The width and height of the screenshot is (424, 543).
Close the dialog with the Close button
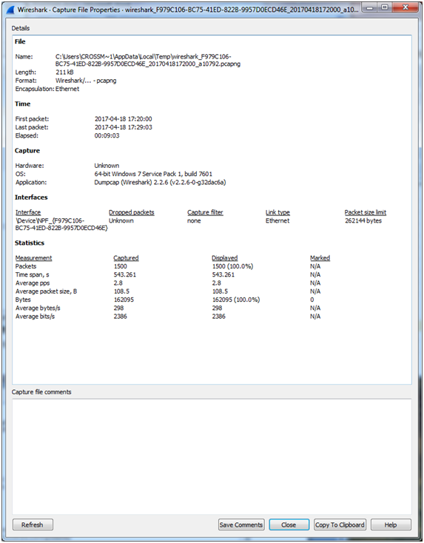click(x=289, y=525)
